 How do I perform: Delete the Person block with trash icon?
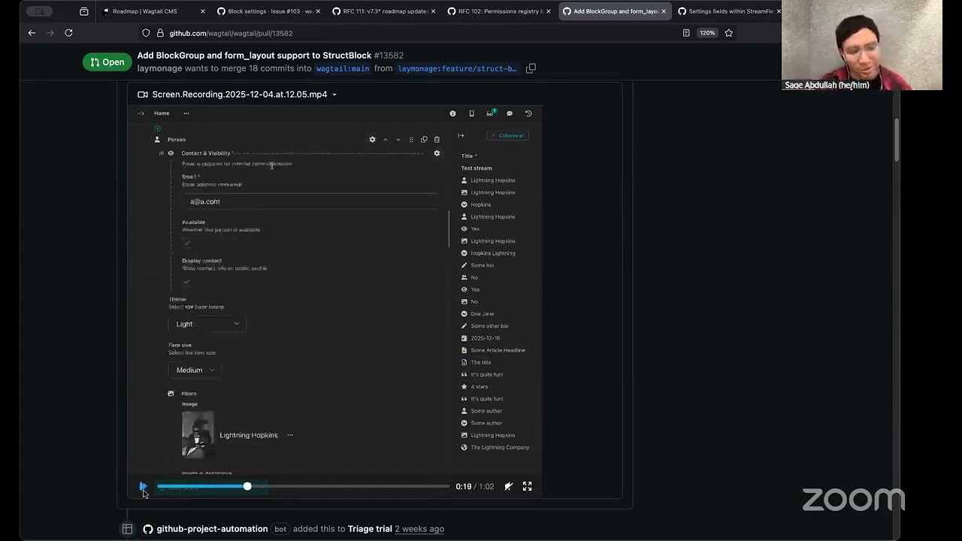(437, 140)
